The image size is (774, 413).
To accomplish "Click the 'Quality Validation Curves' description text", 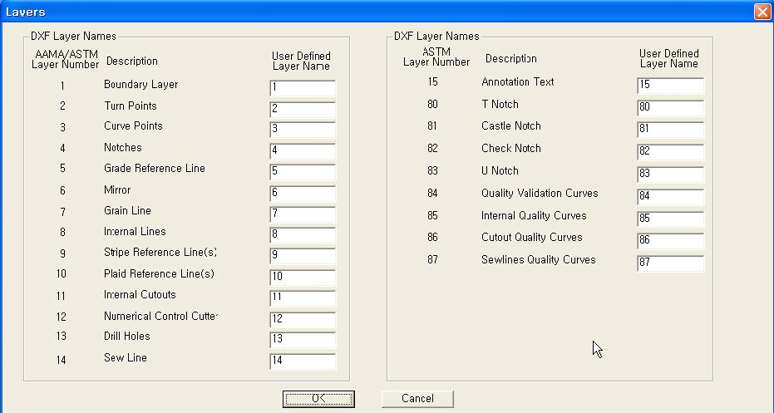I will click(x=540, y=194).
